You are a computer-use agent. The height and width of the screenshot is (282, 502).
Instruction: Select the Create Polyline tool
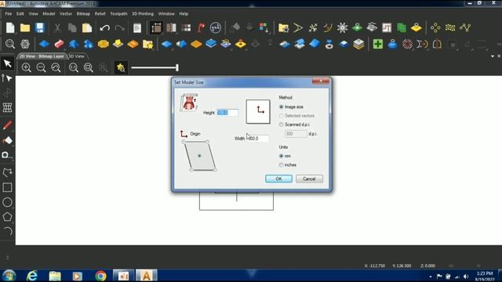[7, 172]
